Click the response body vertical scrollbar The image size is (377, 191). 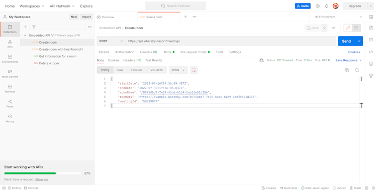(x=361, y=79)
